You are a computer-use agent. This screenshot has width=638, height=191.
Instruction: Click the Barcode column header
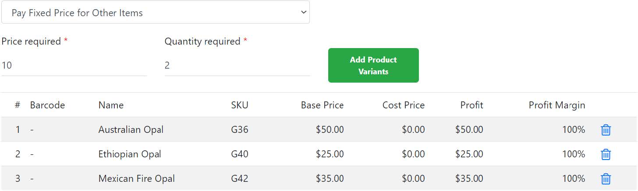coord(47,105)
